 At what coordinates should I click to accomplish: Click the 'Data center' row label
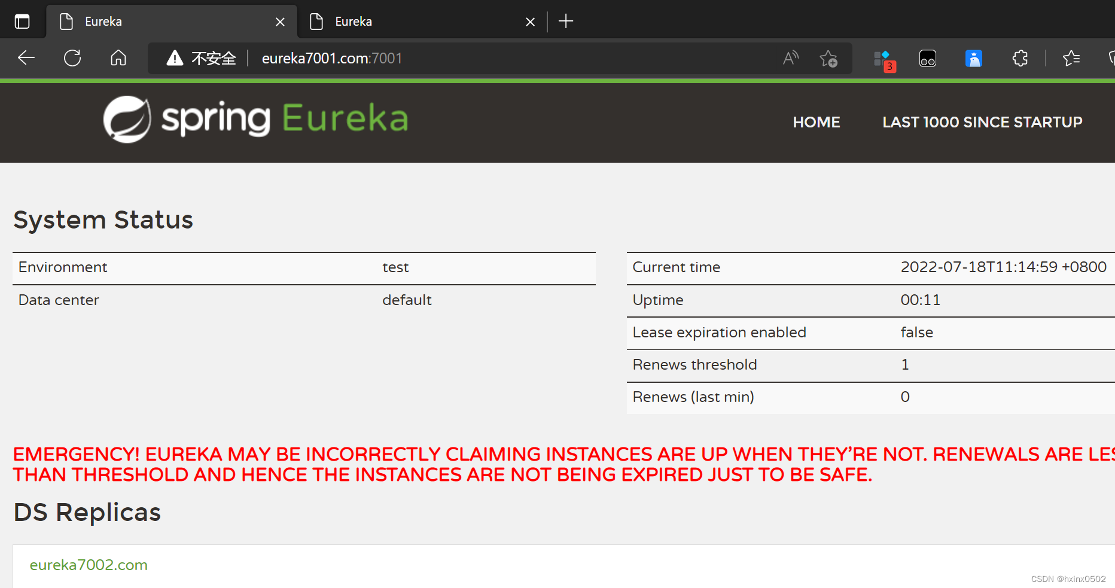click(59, 300)
